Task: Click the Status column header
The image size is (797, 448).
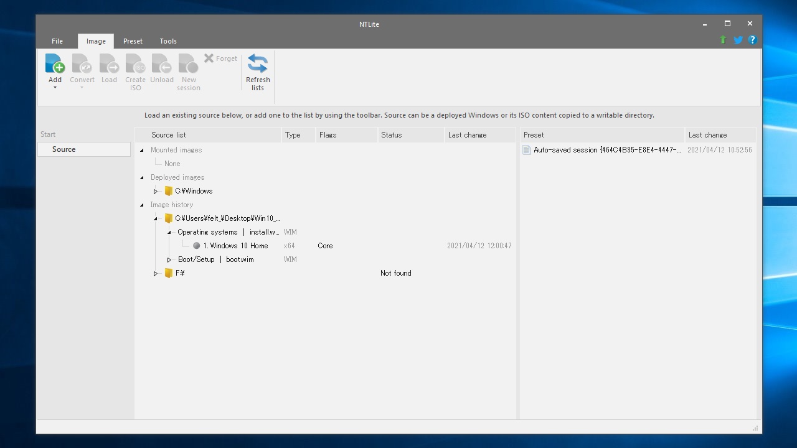Action: coord(411,135)
